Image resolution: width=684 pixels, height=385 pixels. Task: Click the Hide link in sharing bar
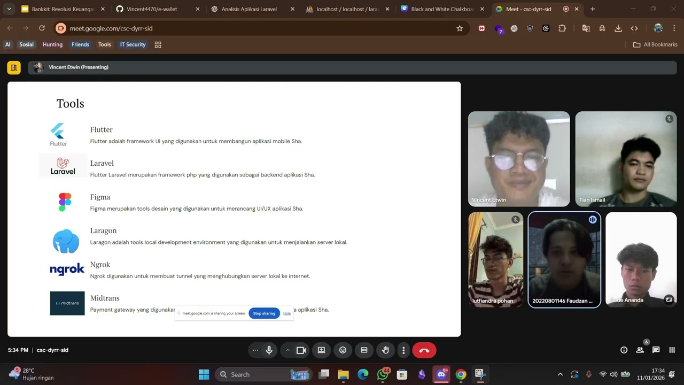coord(287,313)
